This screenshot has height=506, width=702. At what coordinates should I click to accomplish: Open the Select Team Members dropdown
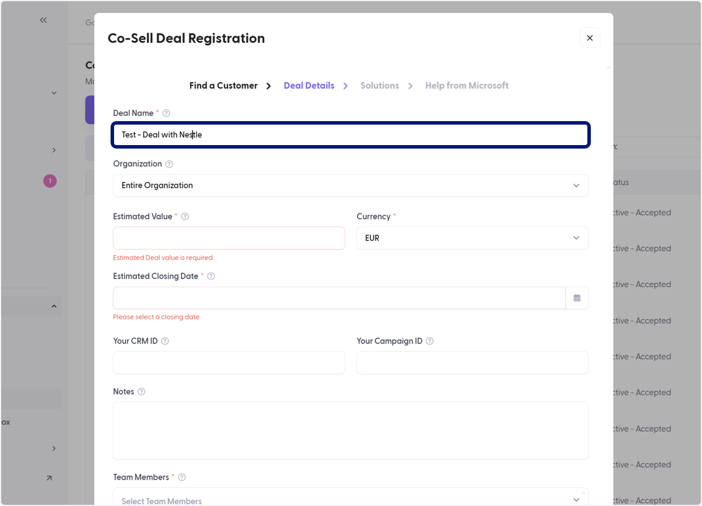(x=350, y=498)
